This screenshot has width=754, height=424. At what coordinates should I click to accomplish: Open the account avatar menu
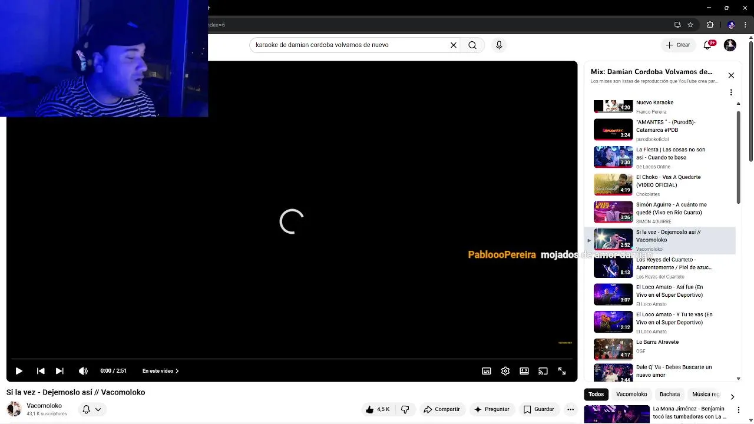click(x=730, y=45)
